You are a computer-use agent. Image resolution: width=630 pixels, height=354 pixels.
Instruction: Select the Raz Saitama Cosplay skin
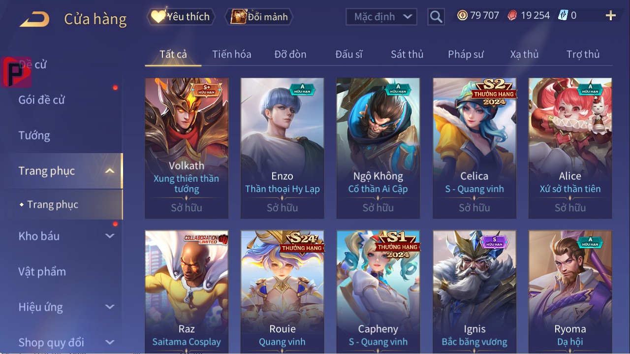click(187, 291)
